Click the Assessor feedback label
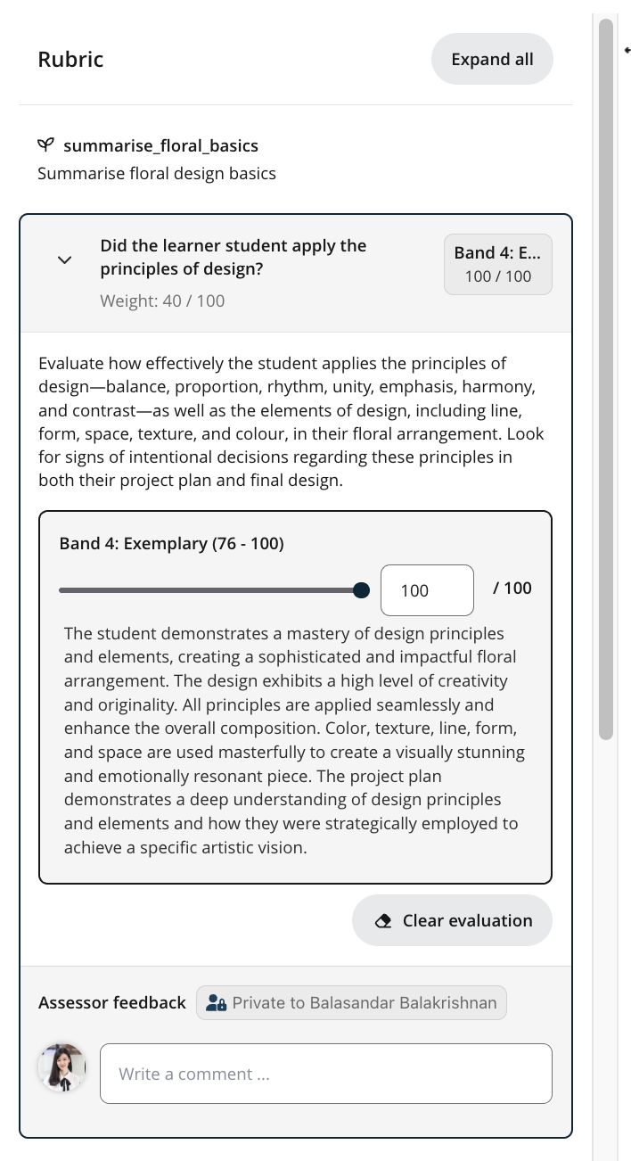The height and width of the screenshot is (1161, 631). tap(112, 1003)
